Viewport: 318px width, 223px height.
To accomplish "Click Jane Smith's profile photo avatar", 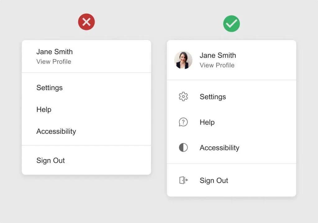I will tap(183, 60).
